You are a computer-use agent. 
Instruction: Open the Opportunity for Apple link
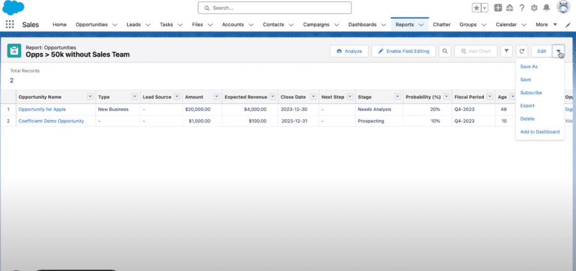coord(42,109)
